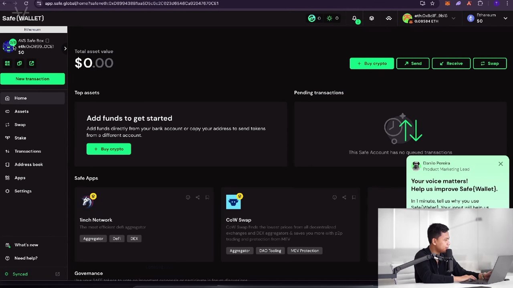The height and width of the screenshot is (288, 513).
Task: Open notifications bell icon
Action: [x=354, y=18]
